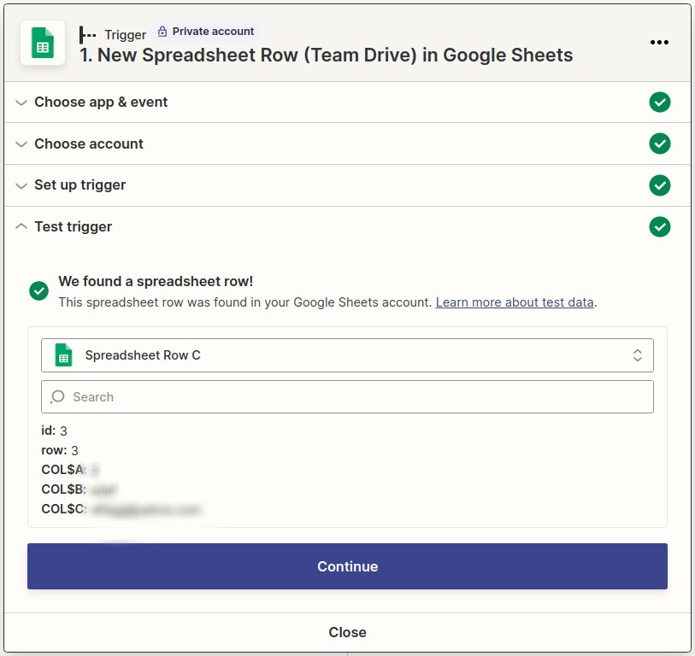Viewport: 695px width, 656px height.
Task: Click the Close button at the bottom
Action: point(347,632)
